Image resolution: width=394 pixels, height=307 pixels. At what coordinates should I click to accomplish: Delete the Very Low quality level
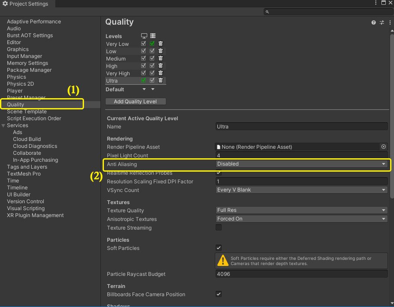[x=161, y=44]
